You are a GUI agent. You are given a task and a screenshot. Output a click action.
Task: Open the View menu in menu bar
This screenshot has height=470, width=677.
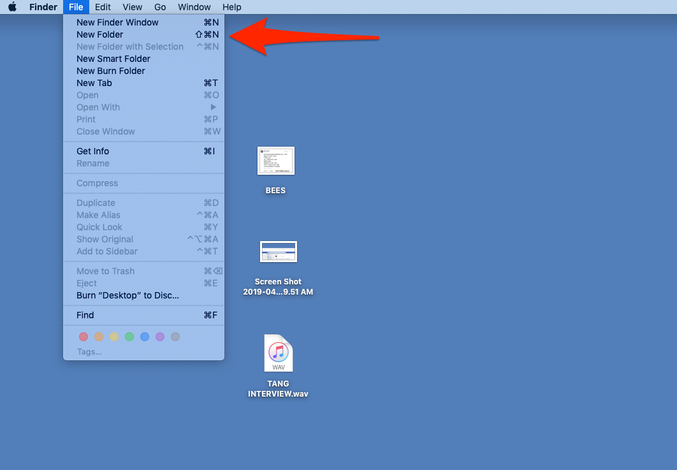(x=133, y=7)
